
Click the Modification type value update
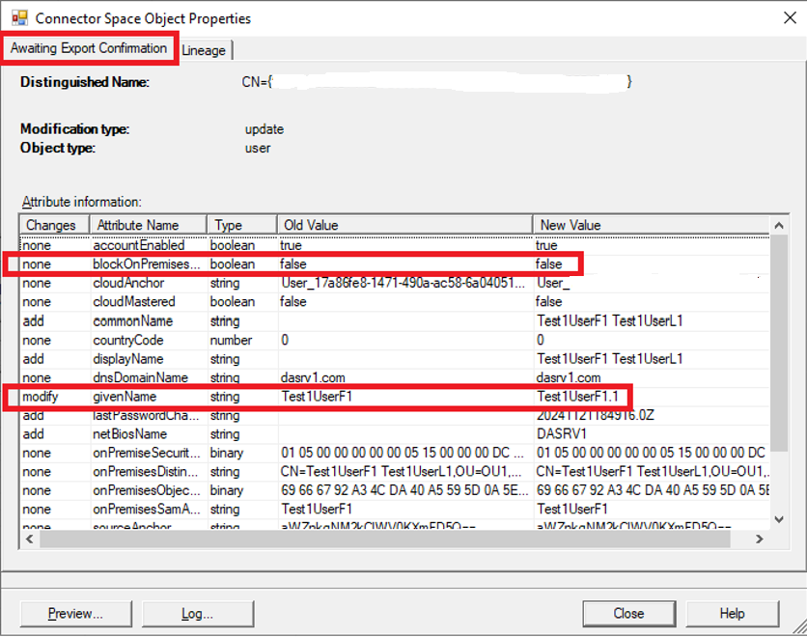point(264,129)
